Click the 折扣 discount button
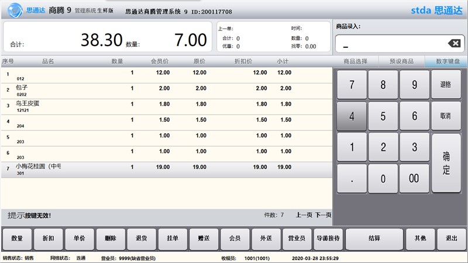Screen dimensions: 468x263 point(49,238)
